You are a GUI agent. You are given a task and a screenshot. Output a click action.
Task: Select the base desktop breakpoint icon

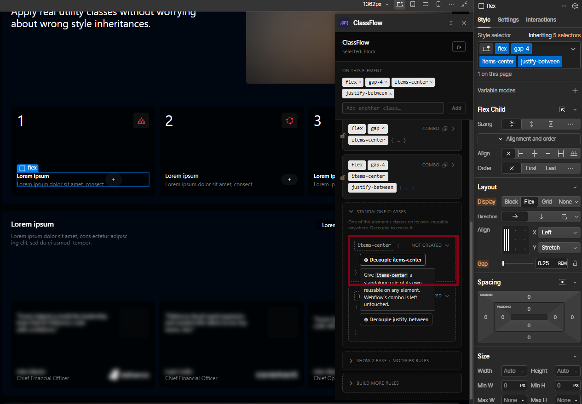pyautogui.click(x=400, y=5)
